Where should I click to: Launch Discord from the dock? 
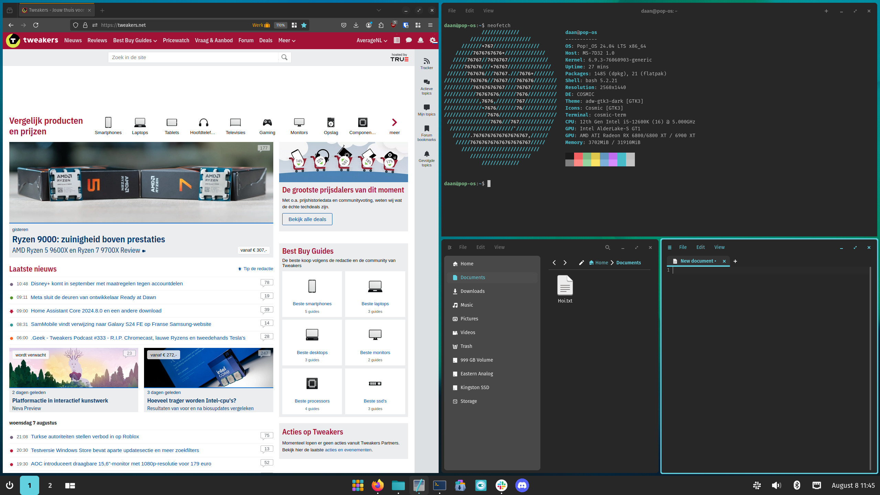point(521,485)
